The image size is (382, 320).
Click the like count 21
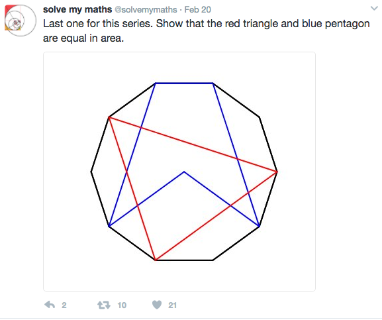click(172, 305)
